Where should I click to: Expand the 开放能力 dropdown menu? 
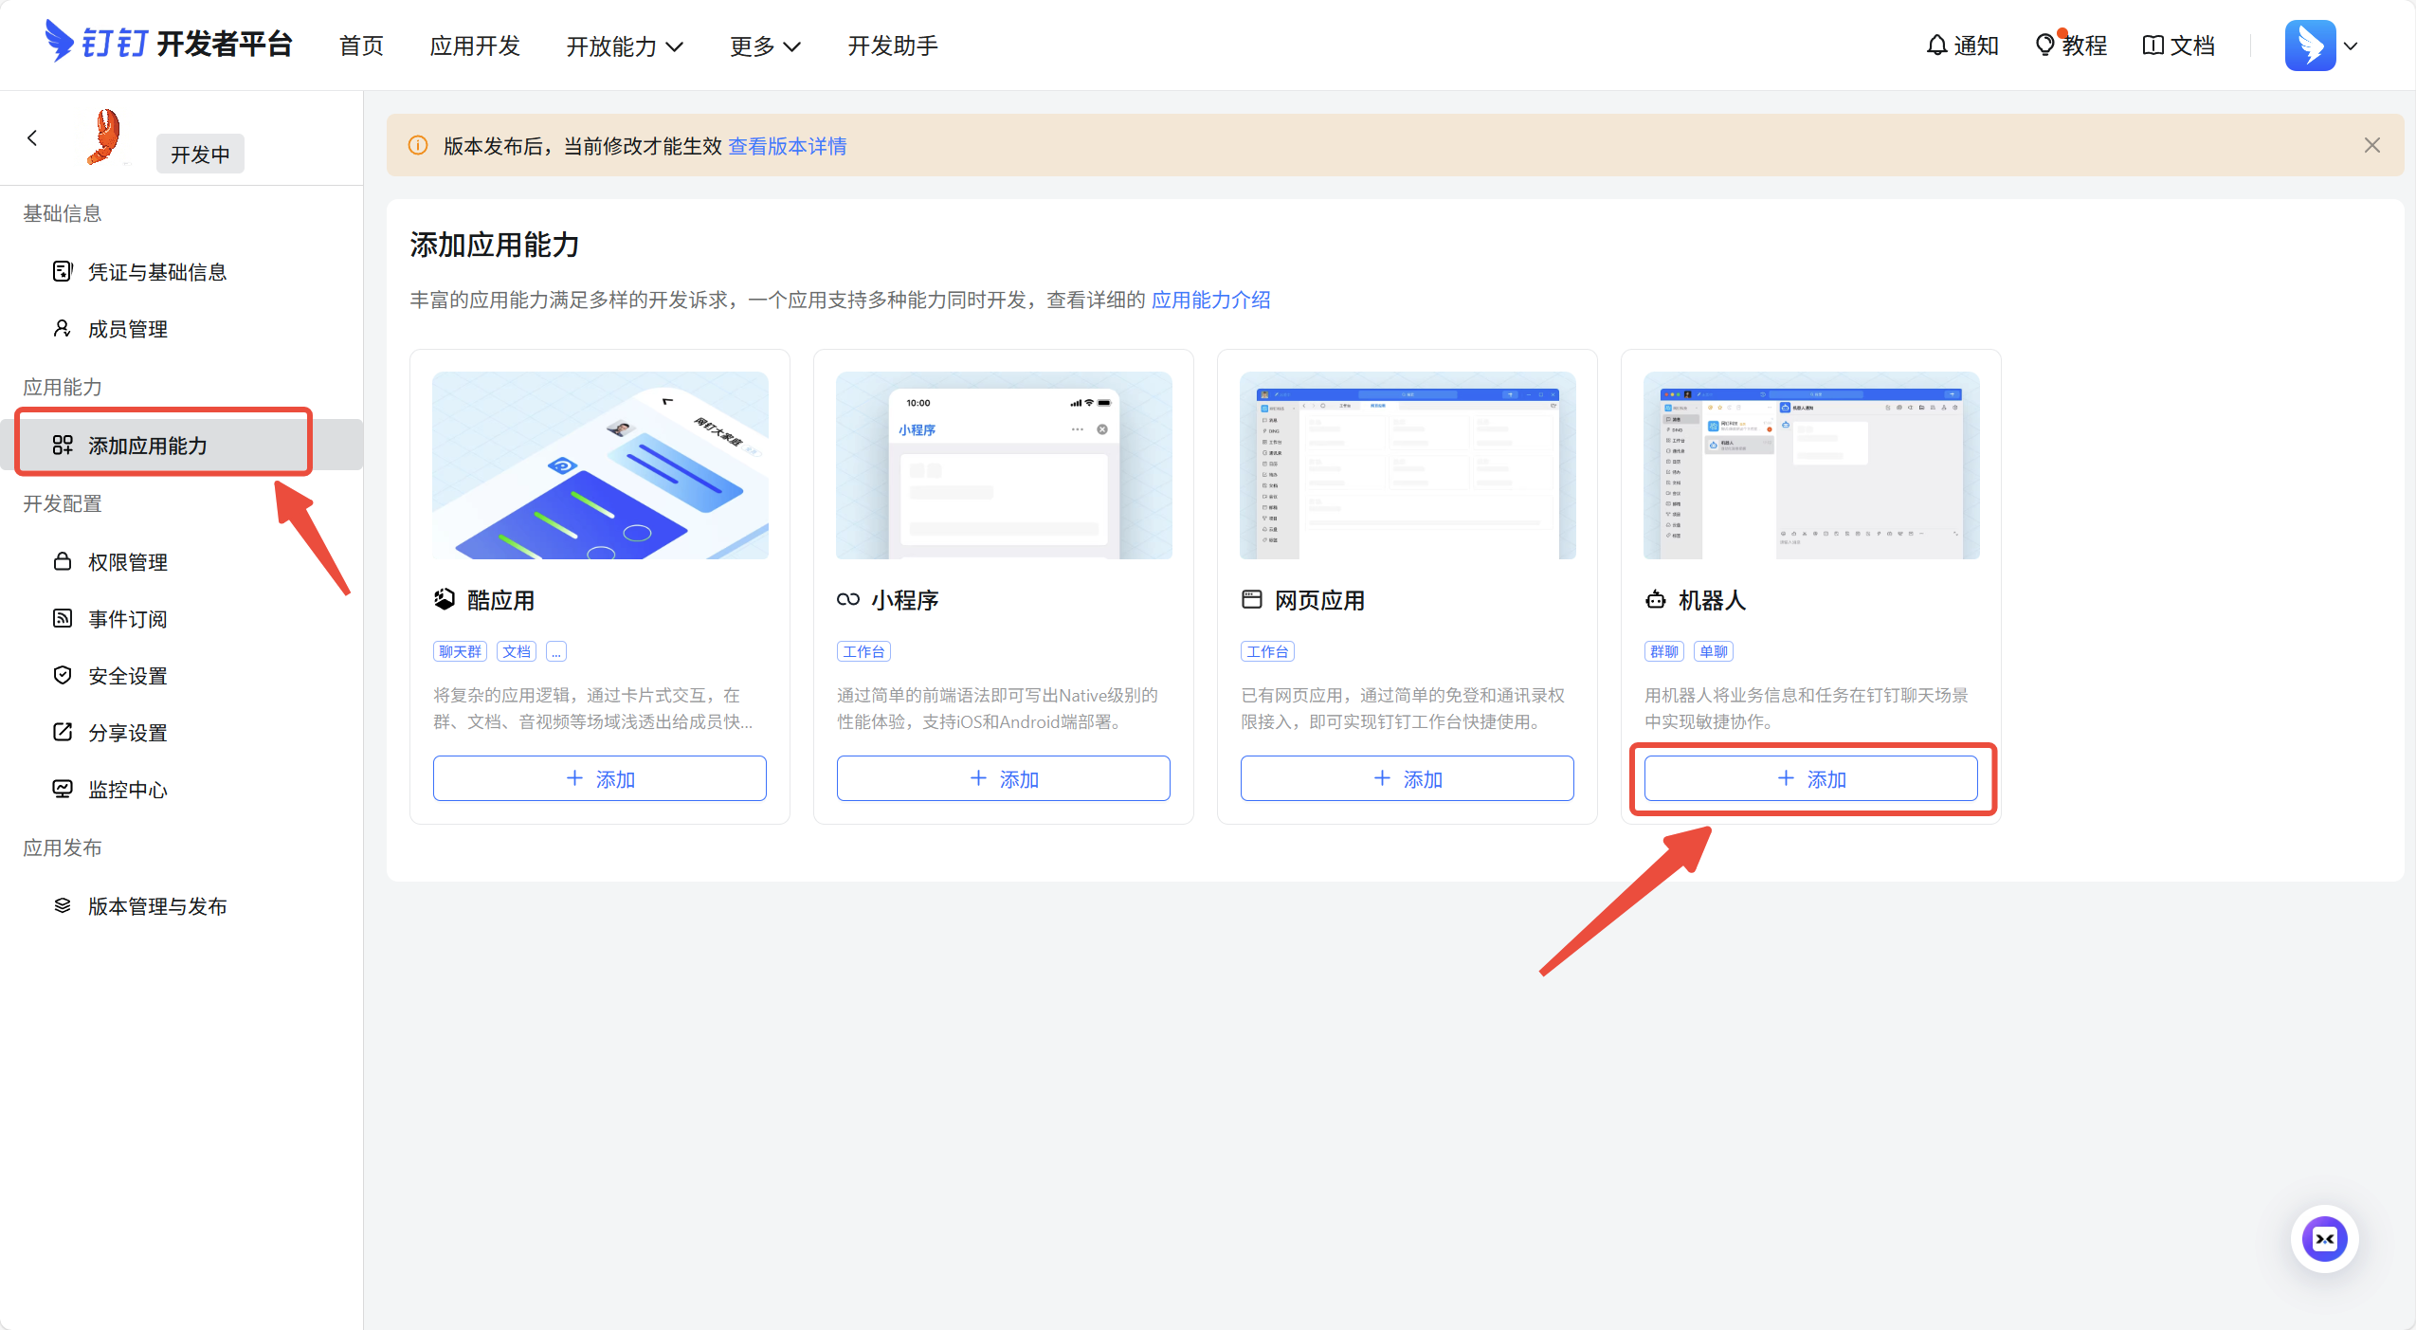point(625,46)
